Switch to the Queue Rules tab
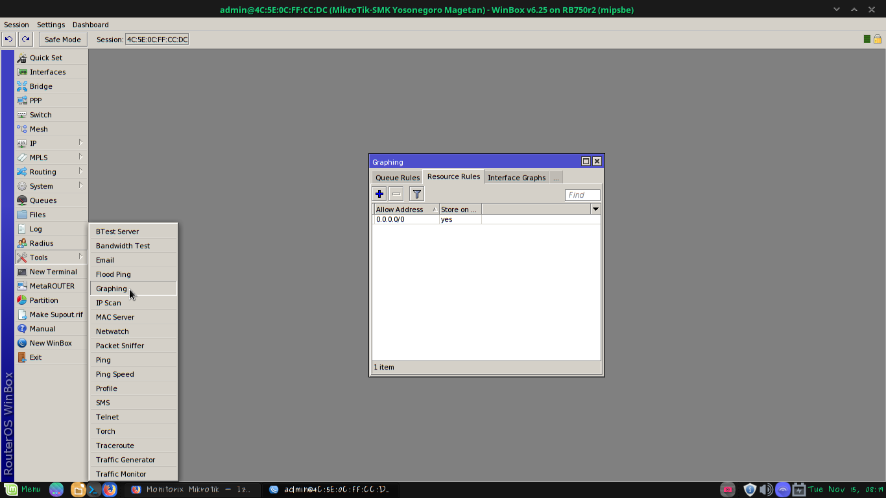The image size is (886, 498). (398, 178)
